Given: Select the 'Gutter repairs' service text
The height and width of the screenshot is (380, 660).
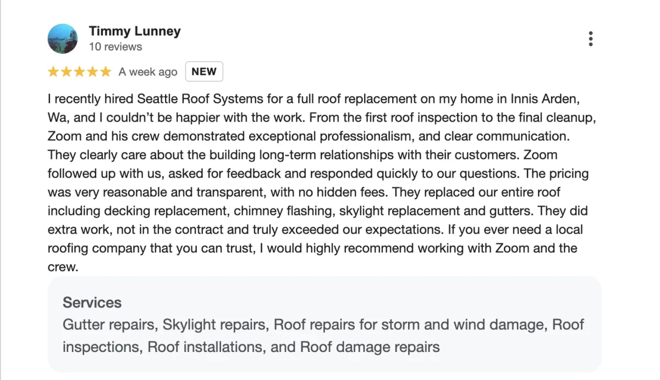Looking at the screenshot, I should click(x=109, y=324).
